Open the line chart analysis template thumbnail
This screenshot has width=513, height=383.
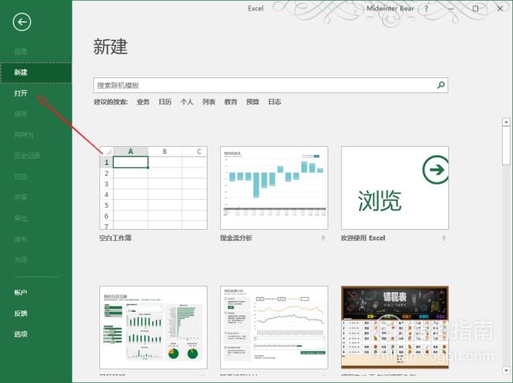coord(274,328)
